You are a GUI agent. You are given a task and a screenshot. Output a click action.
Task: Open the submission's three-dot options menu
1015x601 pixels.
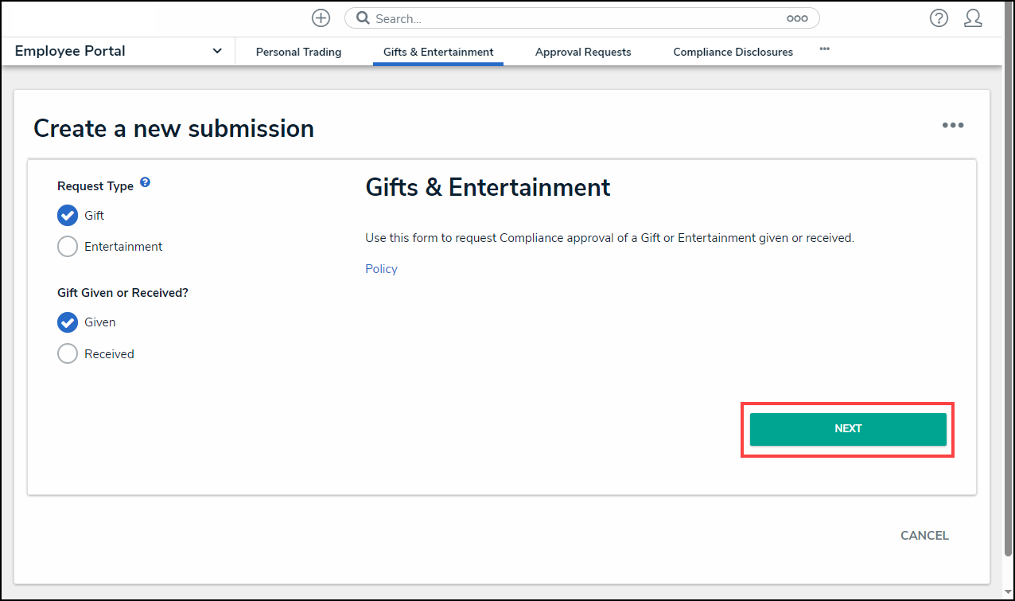click(x=952, y=126)
